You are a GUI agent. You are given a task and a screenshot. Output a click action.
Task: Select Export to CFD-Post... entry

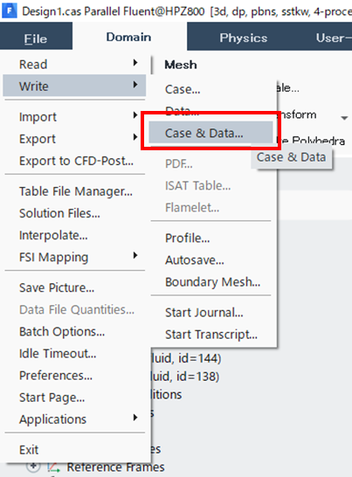(x=76, y=161)
